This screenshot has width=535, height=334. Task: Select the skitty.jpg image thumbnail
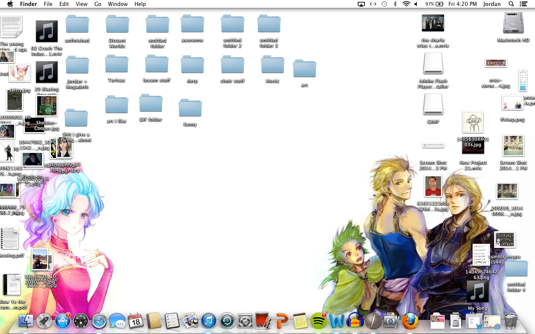(19, 73)
